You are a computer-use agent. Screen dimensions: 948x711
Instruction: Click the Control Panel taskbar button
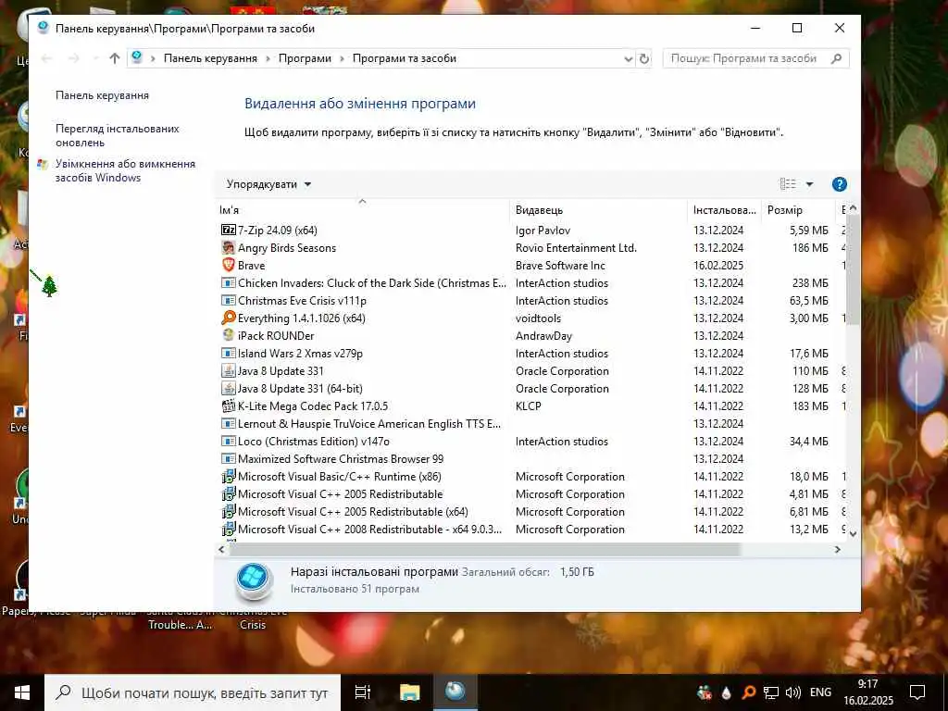tap(455, 692)
